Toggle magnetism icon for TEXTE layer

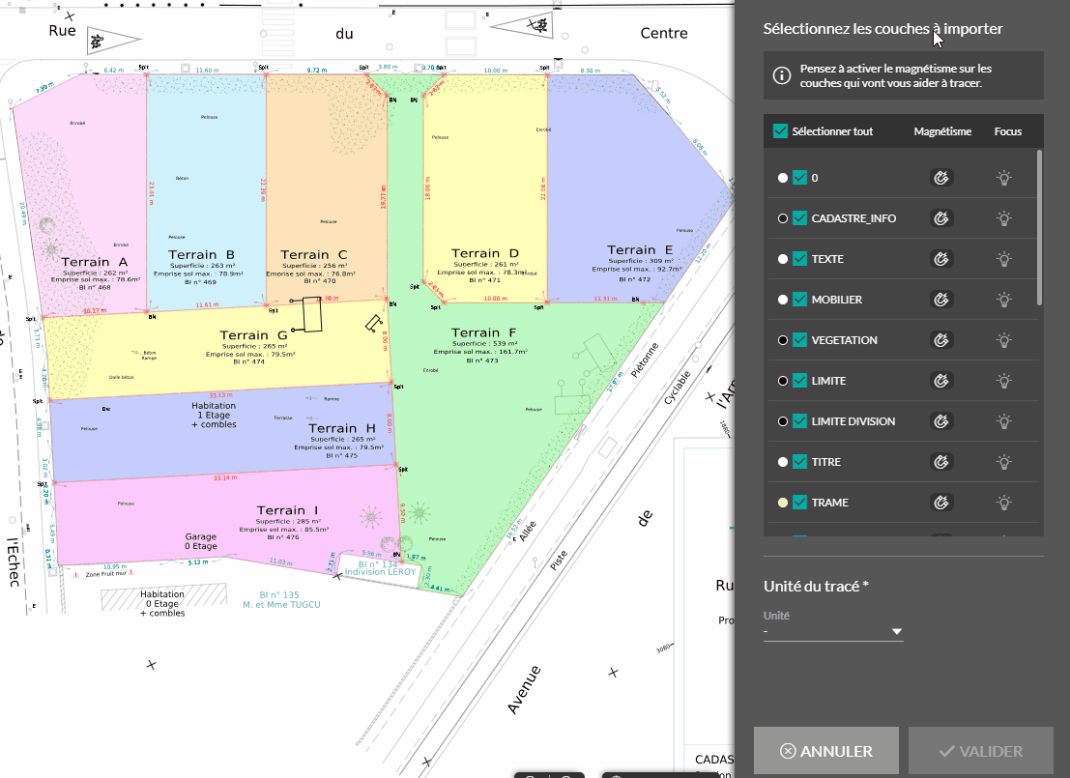(940, 259)
